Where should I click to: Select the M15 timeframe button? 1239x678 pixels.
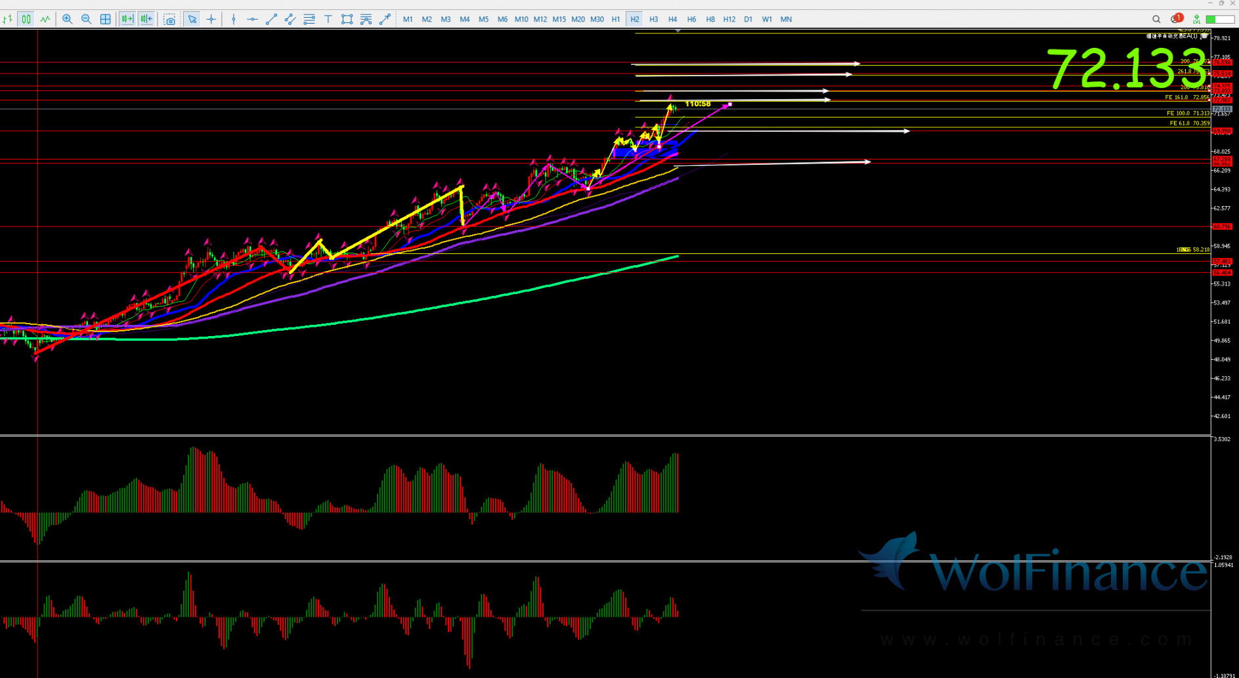559,19
